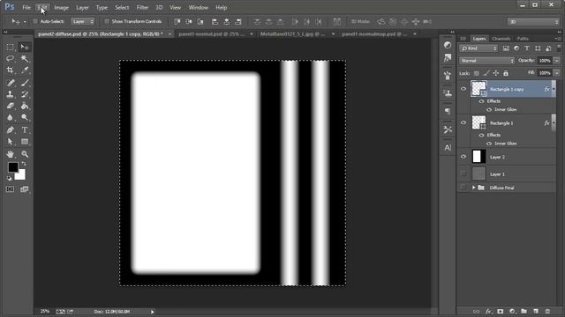This screenshot has height=317, width=565.
Task: Select the Rectangular Marquee tool
Action: coord(10,47)
